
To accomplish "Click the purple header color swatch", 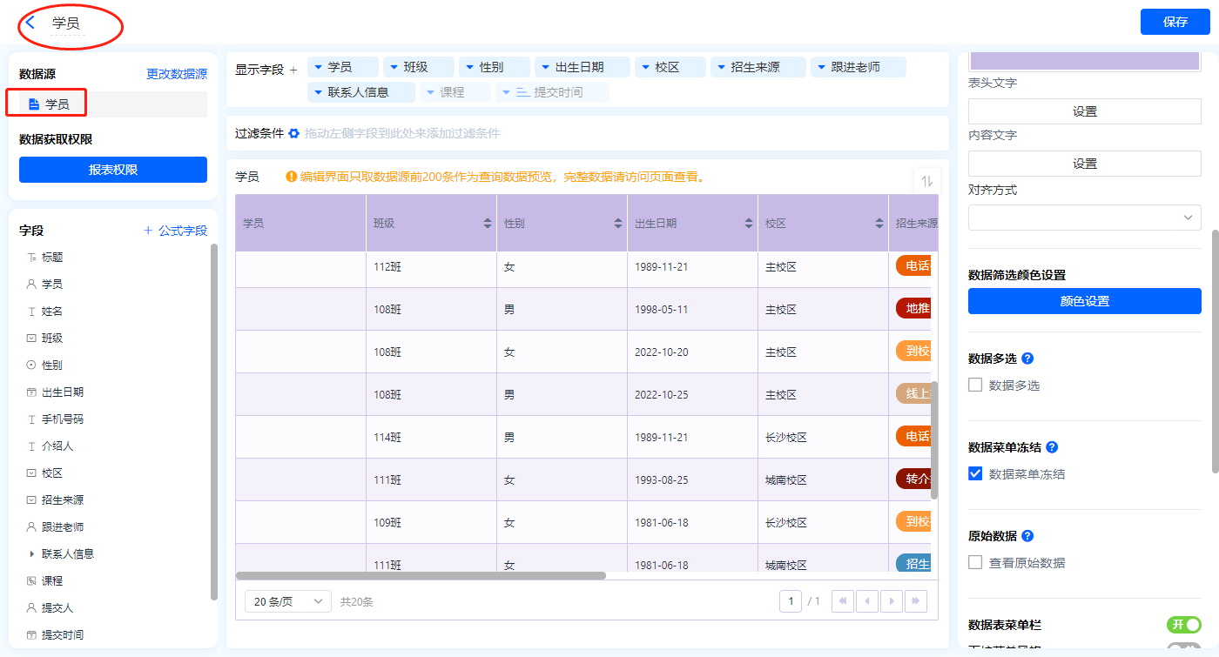I will coord(1084,61).
